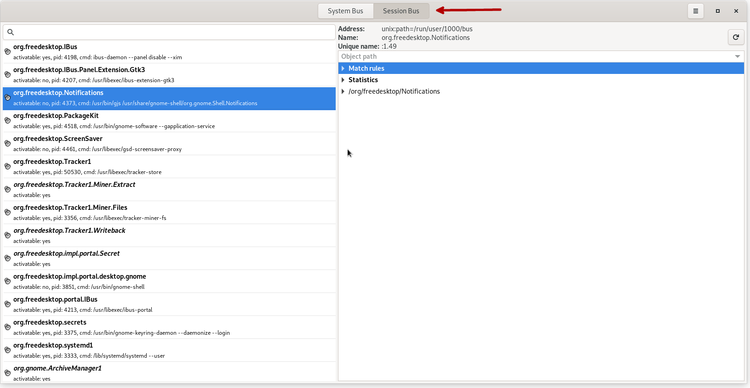Select the org.gnome.ArchiveManager1 entry
Screen dimensions: 750x388
coord(169,372)
